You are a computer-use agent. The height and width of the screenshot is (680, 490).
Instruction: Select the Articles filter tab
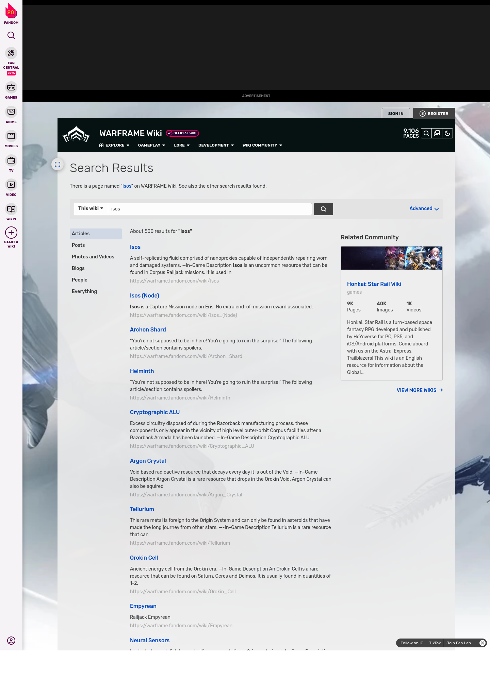(96, 234)
